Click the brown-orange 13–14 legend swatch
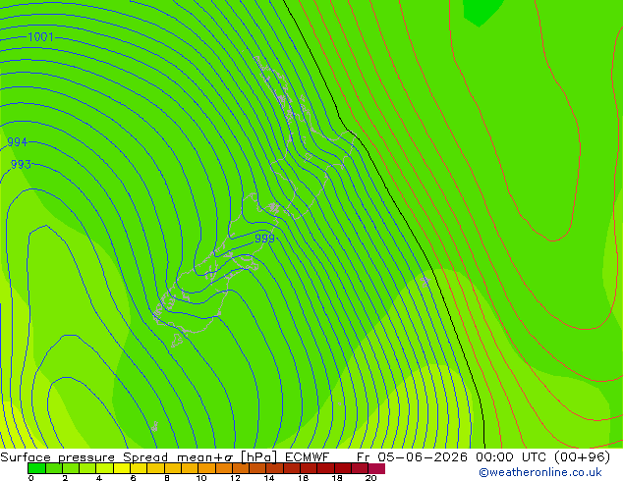The image size is (623, 481). [257, 468]
